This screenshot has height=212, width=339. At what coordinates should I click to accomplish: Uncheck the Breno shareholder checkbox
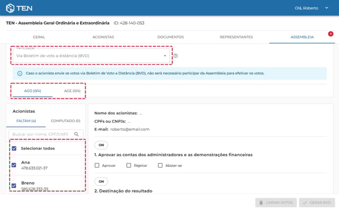point(14,186)
